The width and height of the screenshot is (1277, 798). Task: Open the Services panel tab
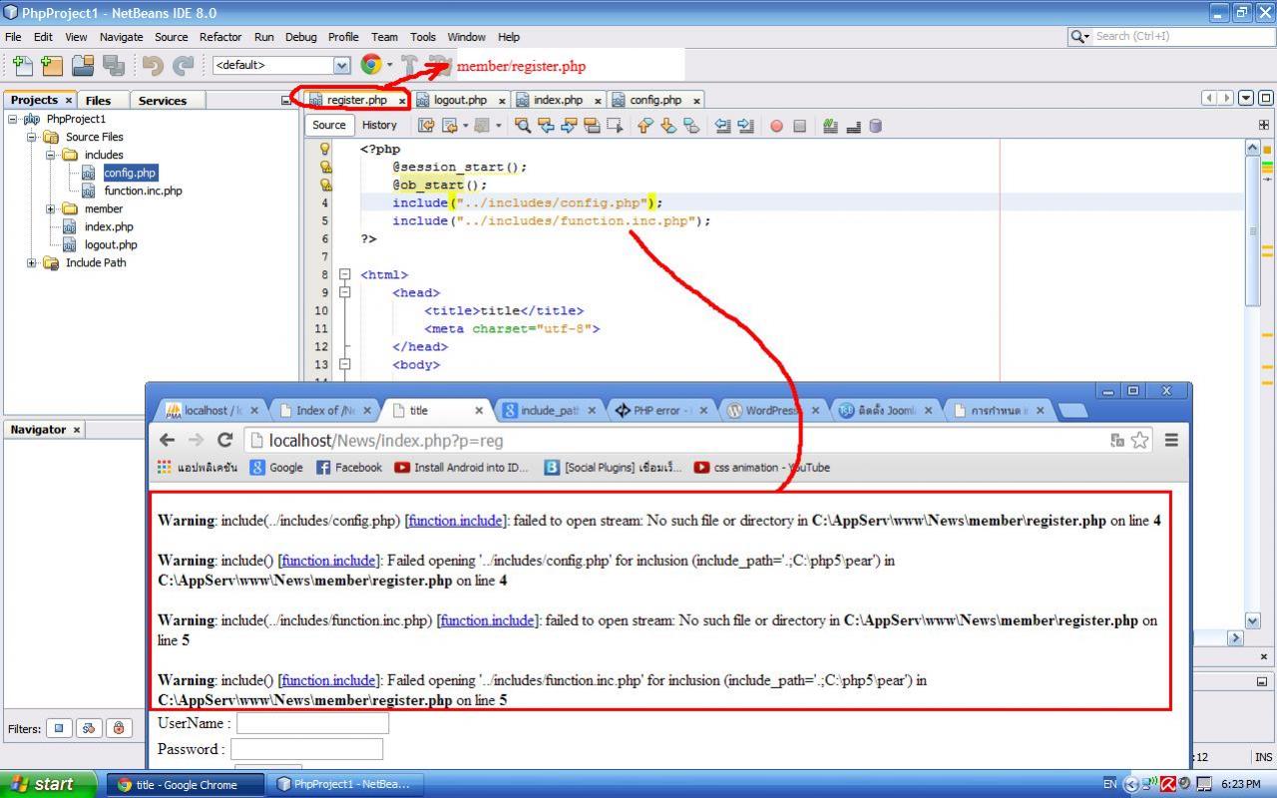(163, 100)
